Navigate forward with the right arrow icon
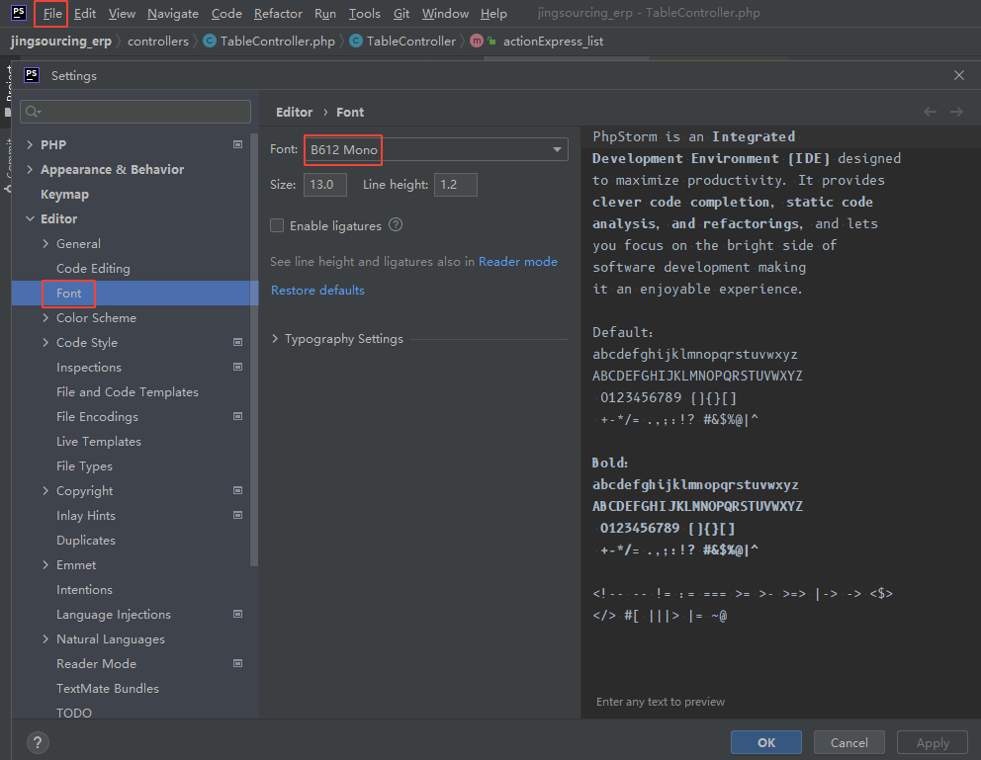Viewport: 981px width, 760px height. click(x=956, y=112)
